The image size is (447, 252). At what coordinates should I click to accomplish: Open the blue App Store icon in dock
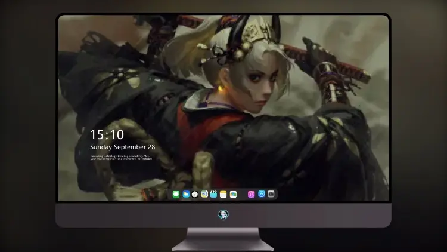click(262, 194)
